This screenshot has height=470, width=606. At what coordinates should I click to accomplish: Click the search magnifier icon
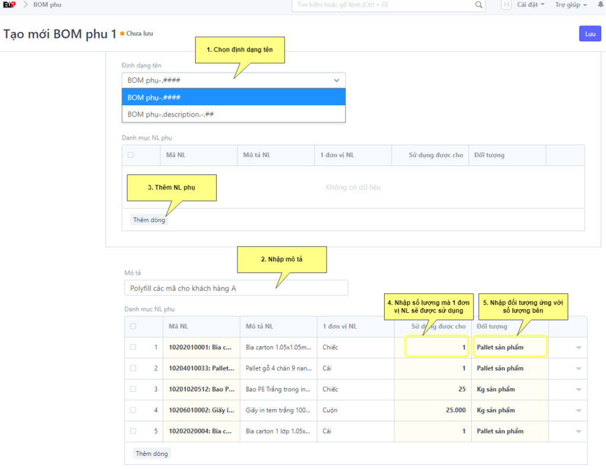pyautogui.click(x=479, y=5)
